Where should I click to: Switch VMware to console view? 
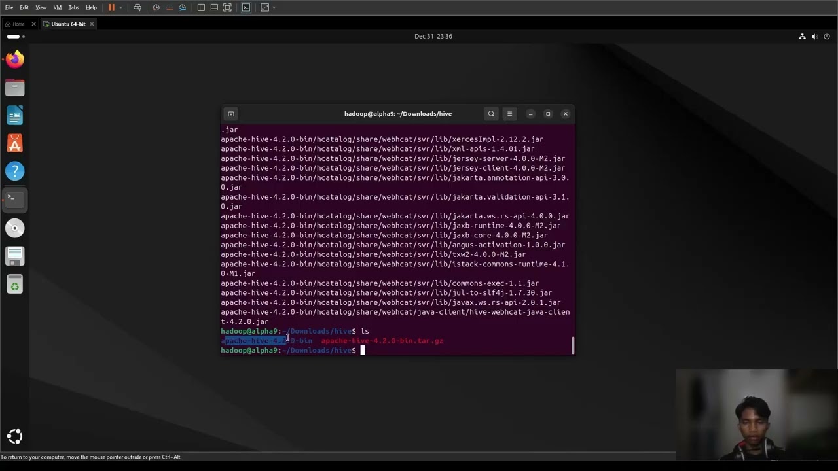point(246,7)
